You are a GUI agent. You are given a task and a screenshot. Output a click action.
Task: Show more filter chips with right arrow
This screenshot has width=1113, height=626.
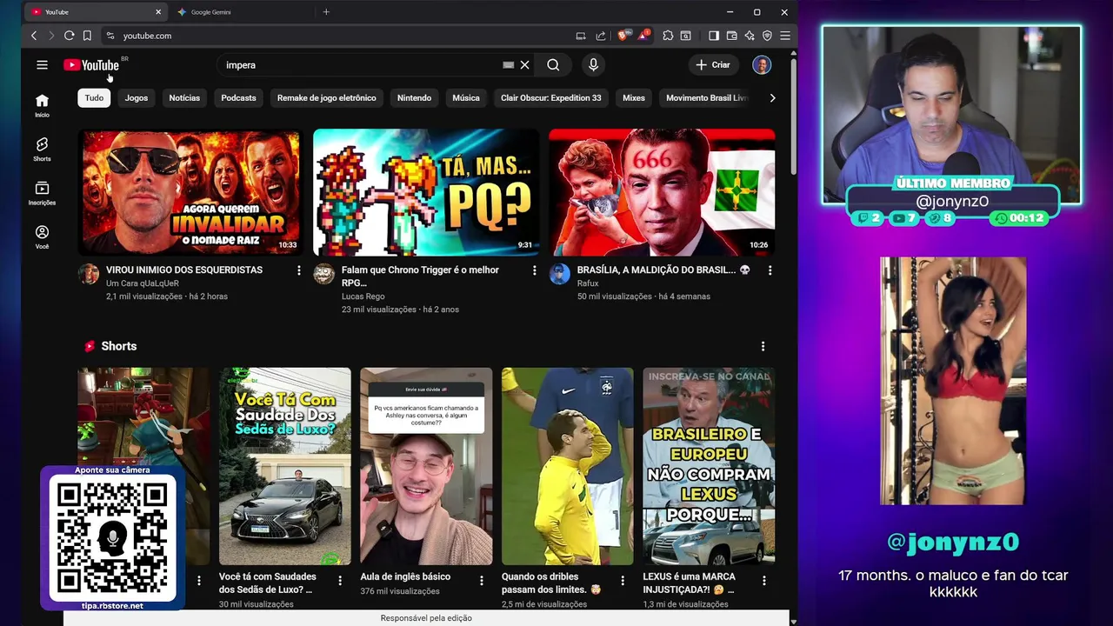pyautogui.click(x=772, y=98)
